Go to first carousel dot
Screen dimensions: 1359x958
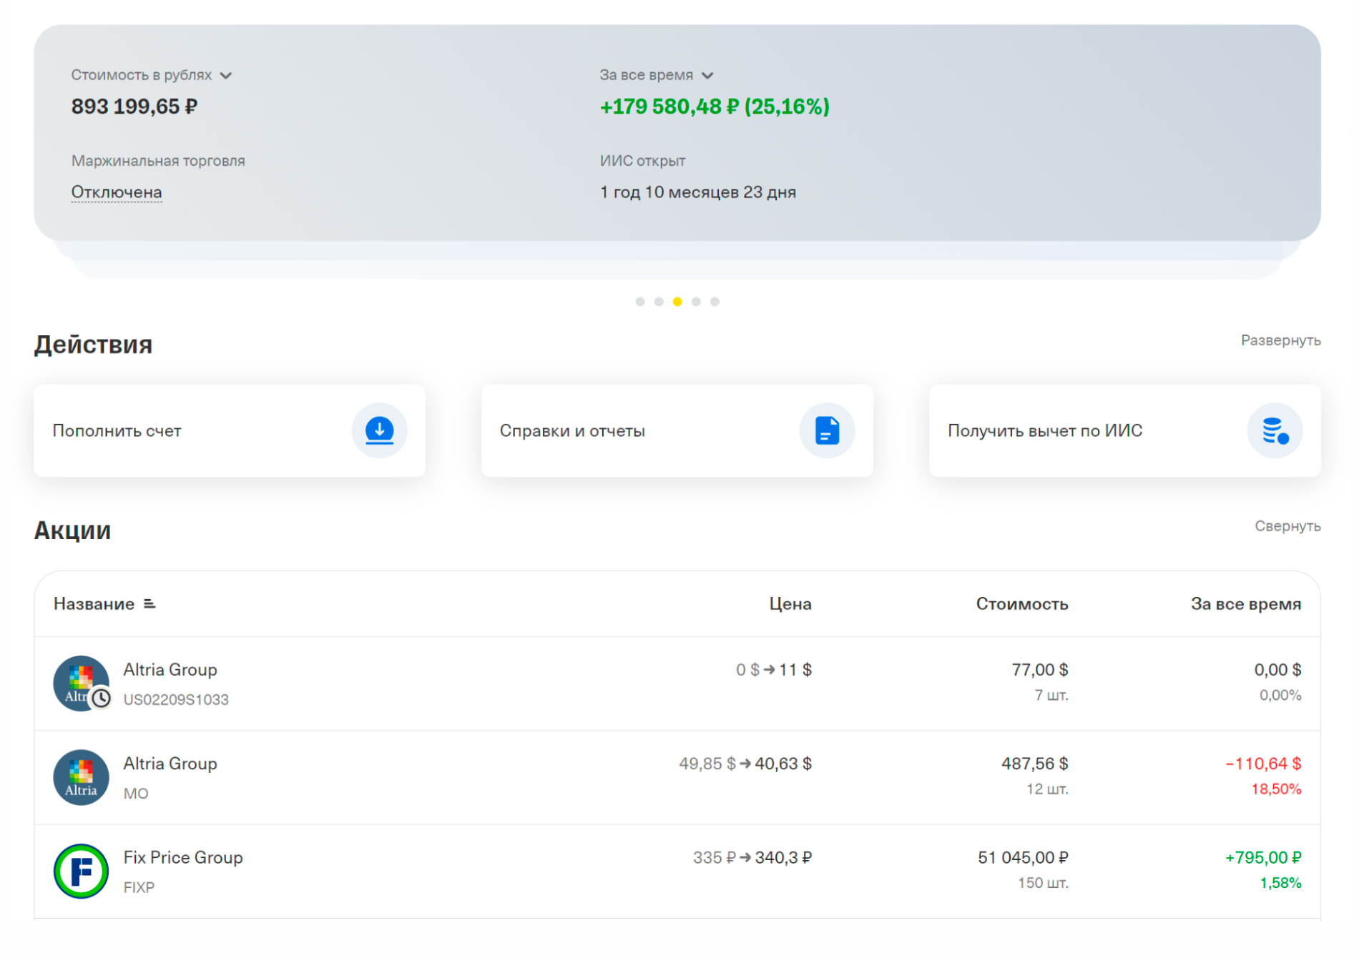[640, 302]
